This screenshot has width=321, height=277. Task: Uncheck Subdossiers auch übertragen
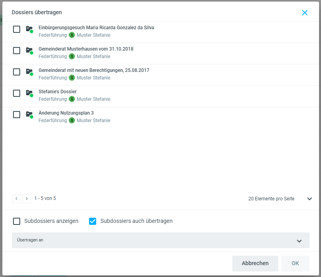pos(93,221)
